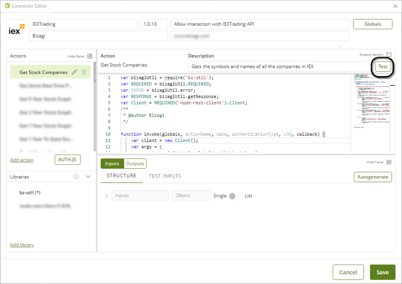The height and width of the screenshot is (284, 402).
Task: Close the Connector Editor window
Action: (395, 6)
